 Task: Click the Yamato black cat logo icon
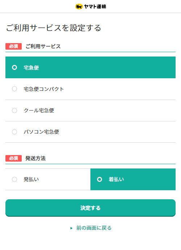coord(79,7)
